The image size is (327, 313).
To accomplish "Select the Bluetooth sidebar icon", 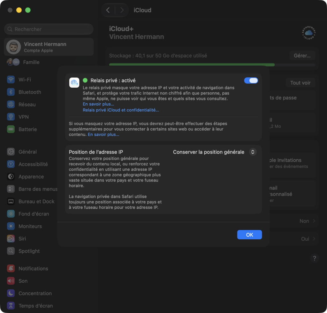I will coord(11,92).
